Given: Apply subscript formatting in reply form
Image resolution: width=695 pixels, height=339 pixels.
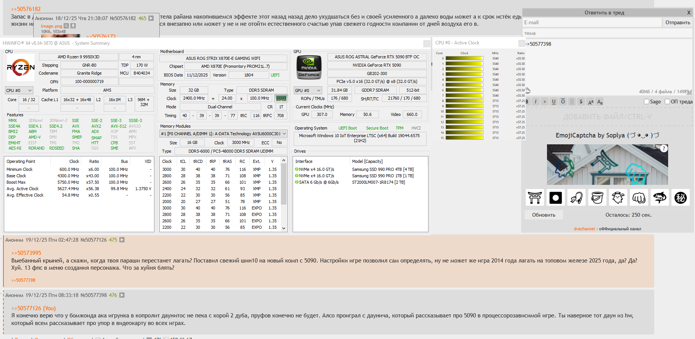Looking at the screenshot, I should tap(600, 102).
